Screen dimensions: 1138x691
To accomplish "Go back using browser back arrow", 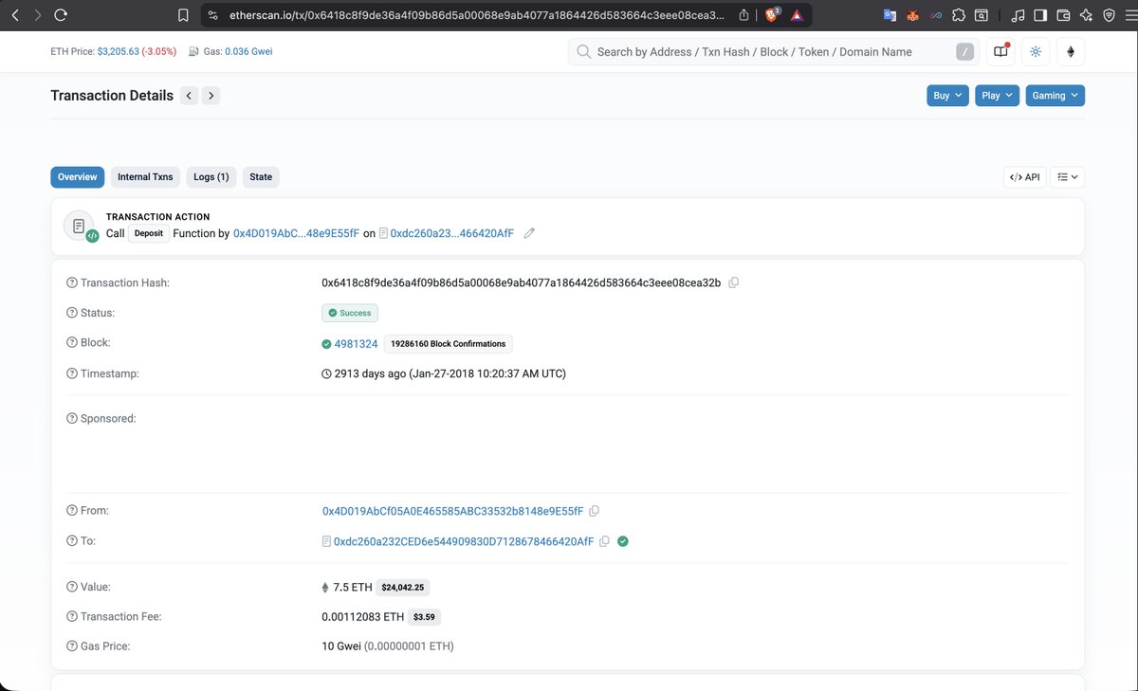I will [x=14, y=15].
